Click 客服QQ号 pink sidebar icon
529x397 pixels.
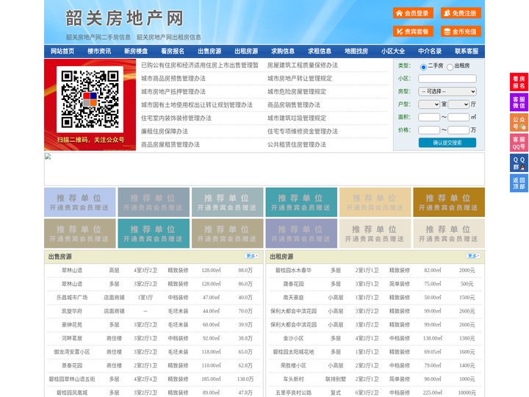click(x=519, y=143)
